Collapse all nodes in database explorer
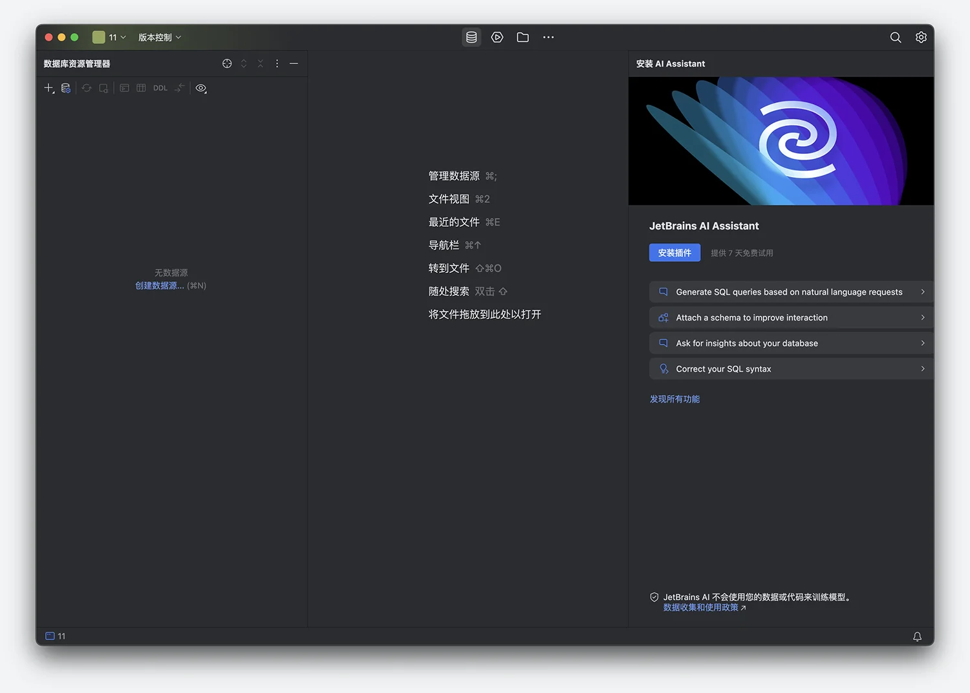 coord(261,63)
